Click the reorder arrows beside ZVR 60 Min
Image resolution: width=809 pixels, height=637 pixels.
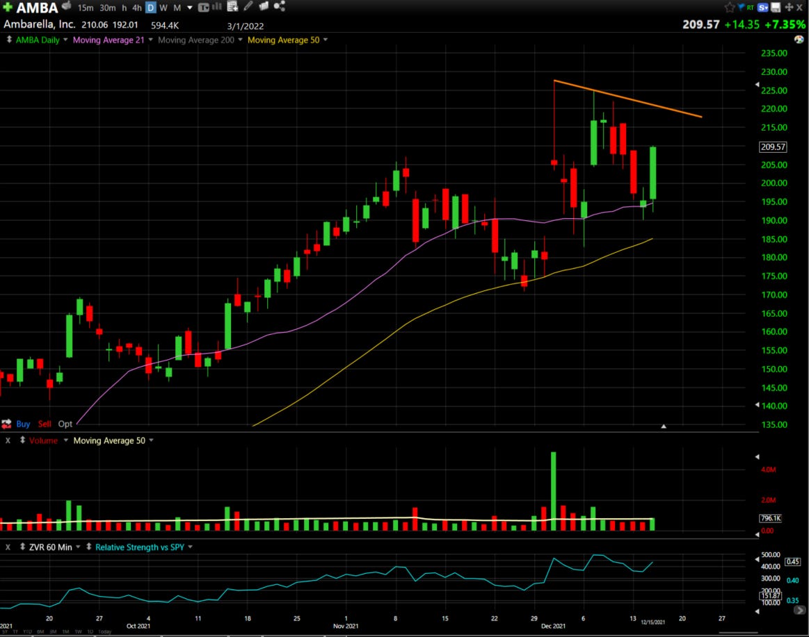(x=23, y=547)
